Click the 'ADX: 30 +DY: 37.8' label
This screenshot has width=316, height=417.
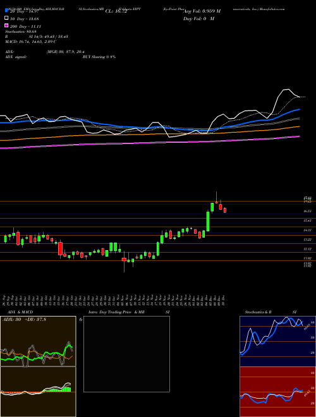tap(24, 320)
